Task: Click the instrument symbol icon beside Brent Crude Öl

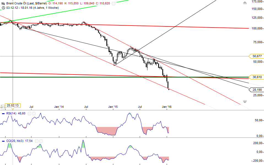Action: (3, 4)
